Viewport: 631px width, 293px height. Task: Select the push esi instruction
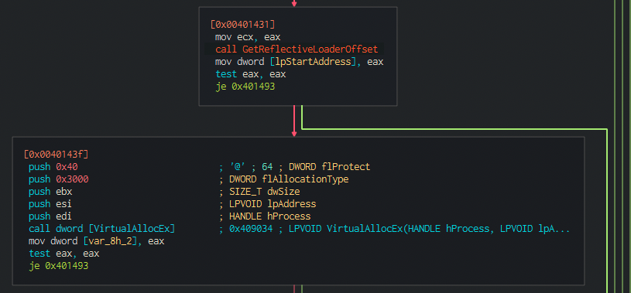click(50, 204)
